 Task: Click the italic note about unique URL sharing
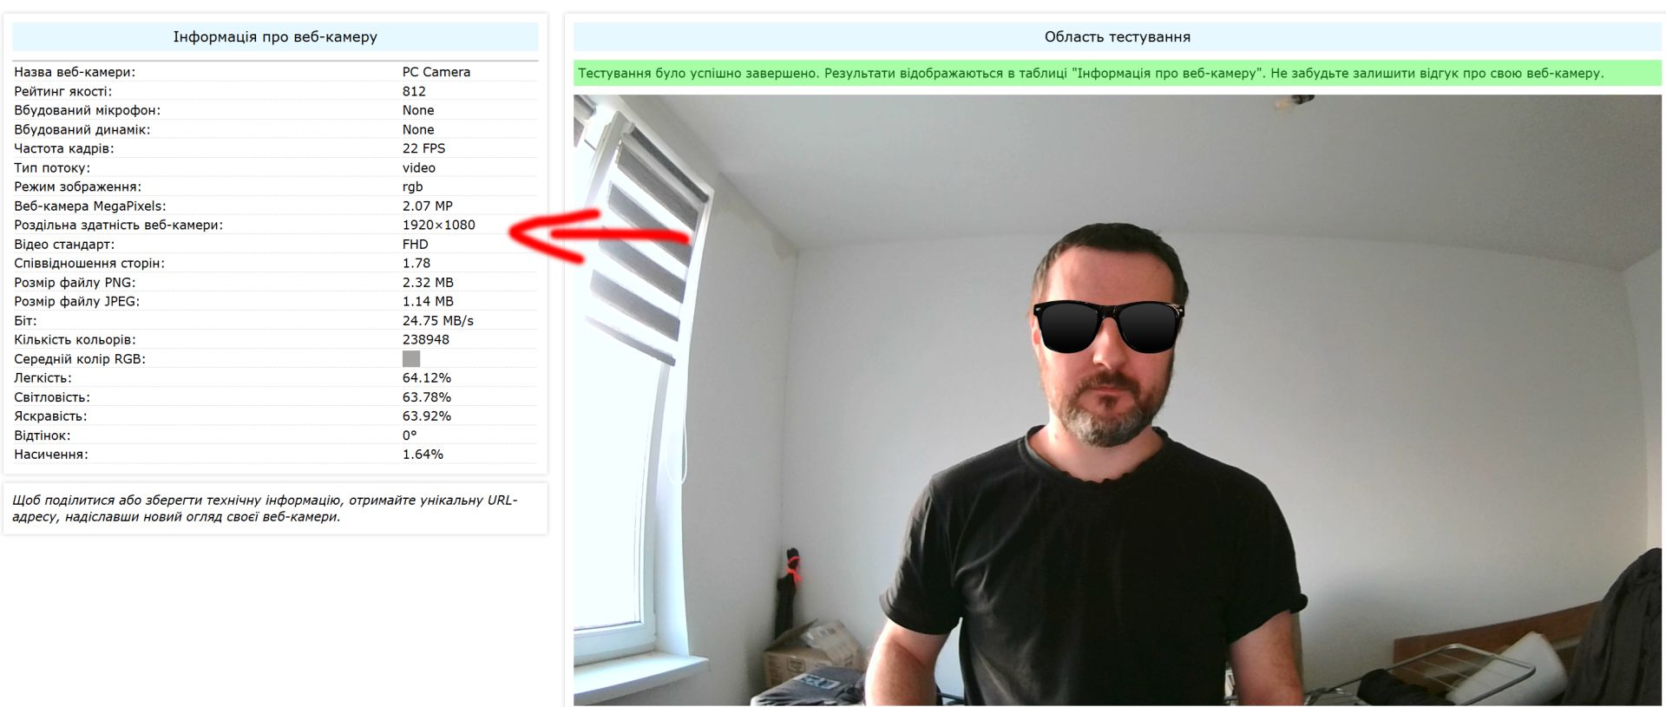coord(265,508)
